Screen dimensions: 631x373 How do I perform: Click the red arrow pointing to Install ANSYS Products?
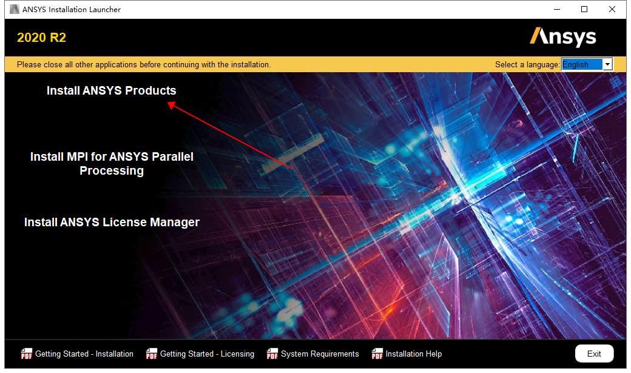(x=231, y=136)
